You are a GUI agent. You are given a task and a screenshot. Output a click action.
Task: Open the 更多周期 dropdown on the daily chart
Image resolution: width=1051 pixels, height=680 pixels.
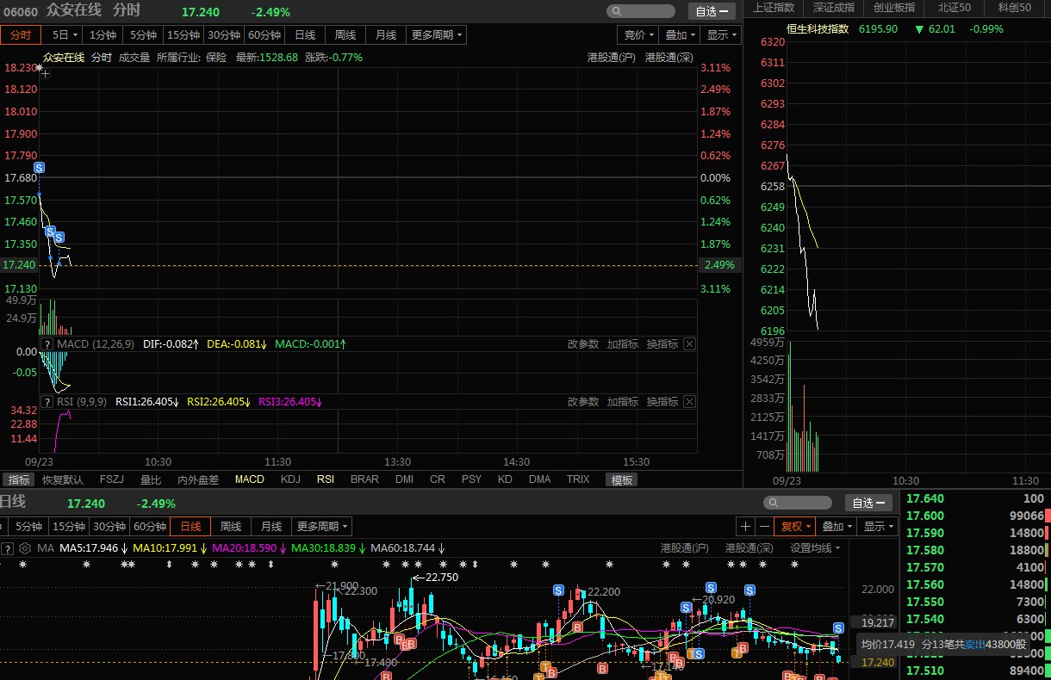[x=321, y=527]
